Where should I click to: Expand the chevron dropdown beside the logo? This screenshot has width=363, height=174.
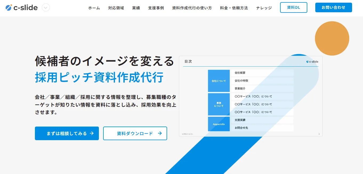pyautogui.click(x=46, y=8)
